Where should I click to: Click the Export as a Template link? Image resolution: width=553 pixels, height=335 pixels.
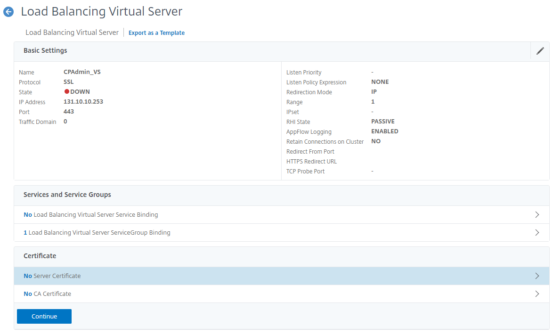tap(156, 33)
